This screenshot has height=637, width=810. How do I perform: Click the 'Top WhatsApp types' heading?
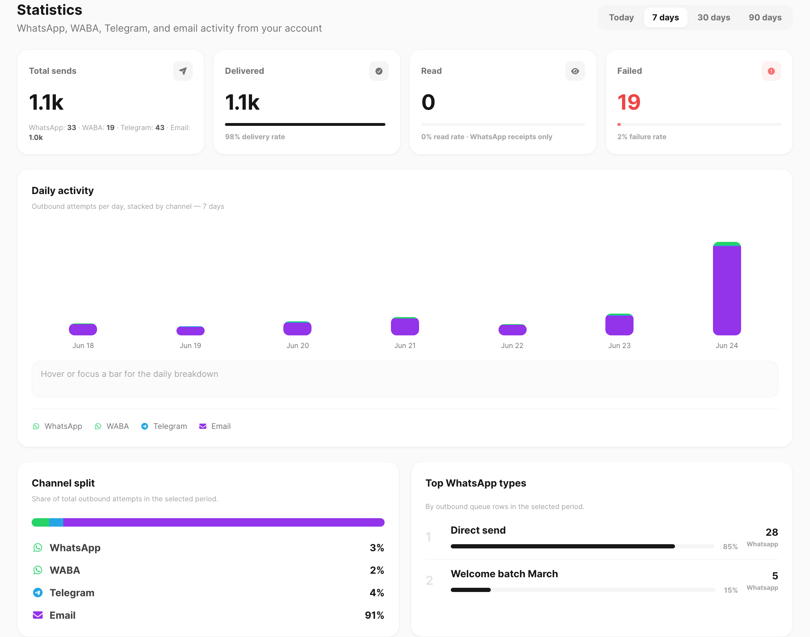(475, 483)
